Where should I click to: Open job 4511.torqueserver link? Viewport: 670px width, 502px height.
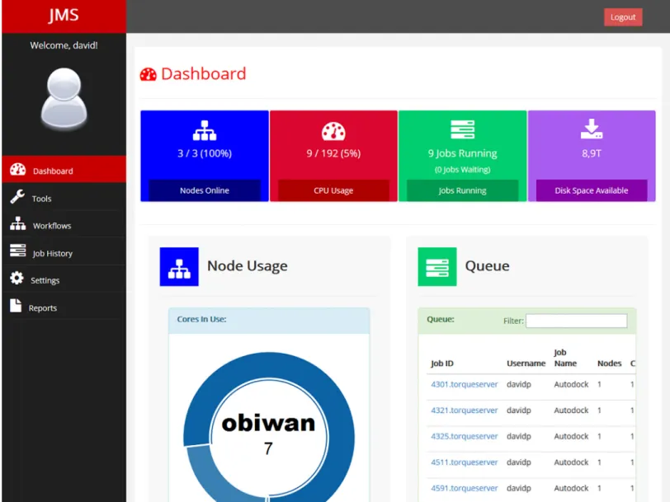pyautogui.click(x=464, y=462)
